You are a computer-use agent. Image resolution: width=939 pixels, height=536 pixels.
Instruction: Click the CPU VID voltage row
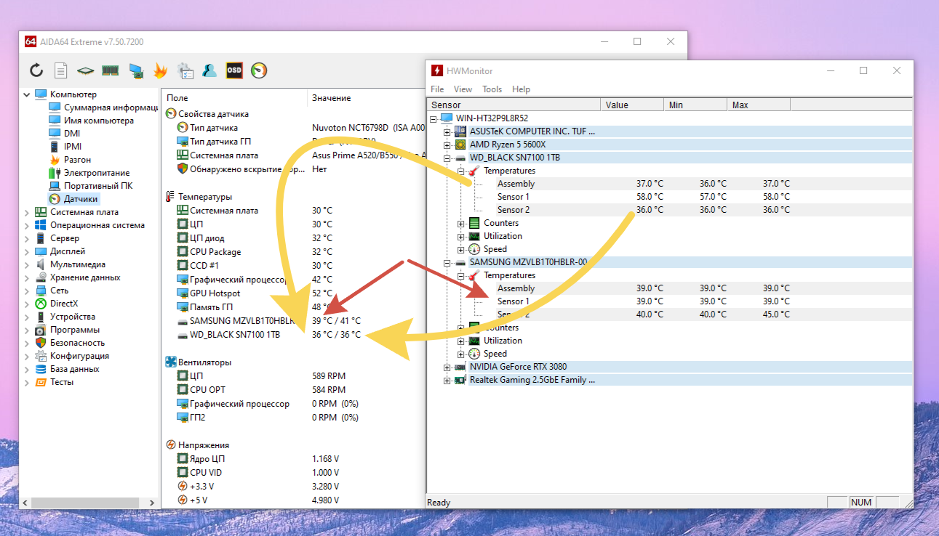294,473
